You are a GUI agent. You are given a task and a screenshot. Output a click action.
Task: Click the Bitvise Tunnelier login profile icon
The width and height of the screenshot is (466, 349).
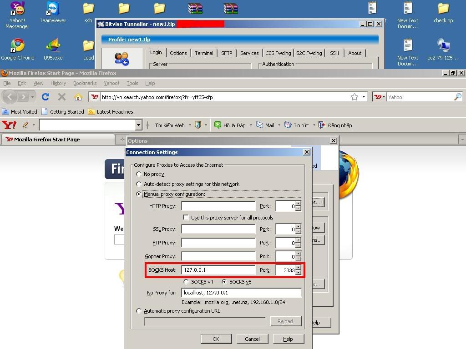[122, 59]
